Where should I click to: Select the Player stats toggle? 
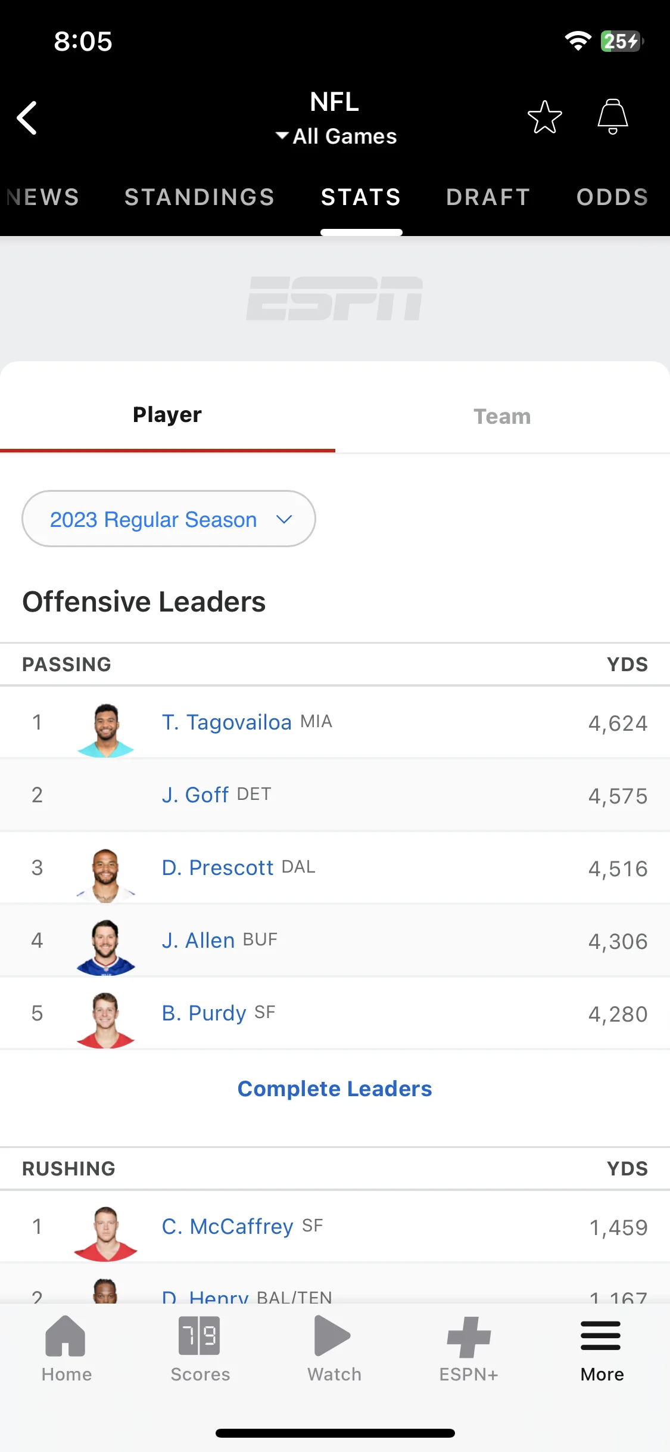pos(167,415)
